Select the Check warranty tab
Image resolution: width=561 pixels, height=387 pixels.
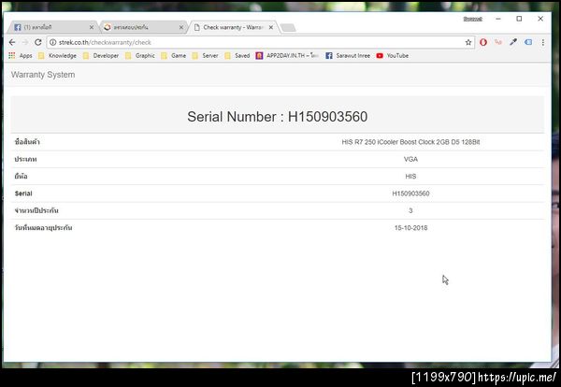pos(233,27)
